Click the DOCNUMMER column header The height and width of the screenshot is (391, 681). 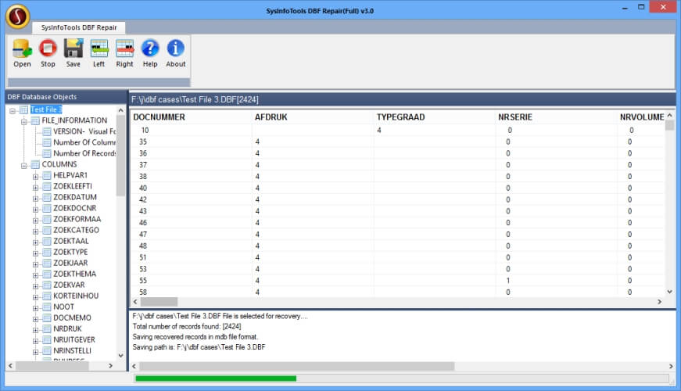point(159,117)
